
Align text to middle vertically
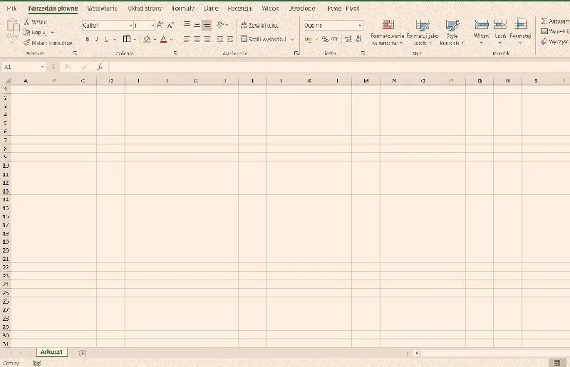pyautogui.click(x=197, y=25)
